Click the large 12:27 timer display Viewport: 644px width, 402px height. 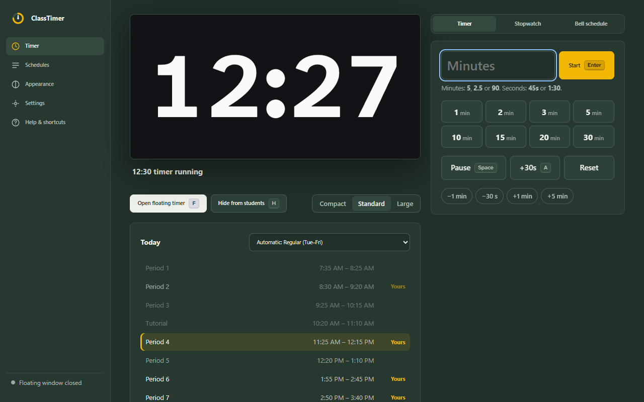(275, 86)
